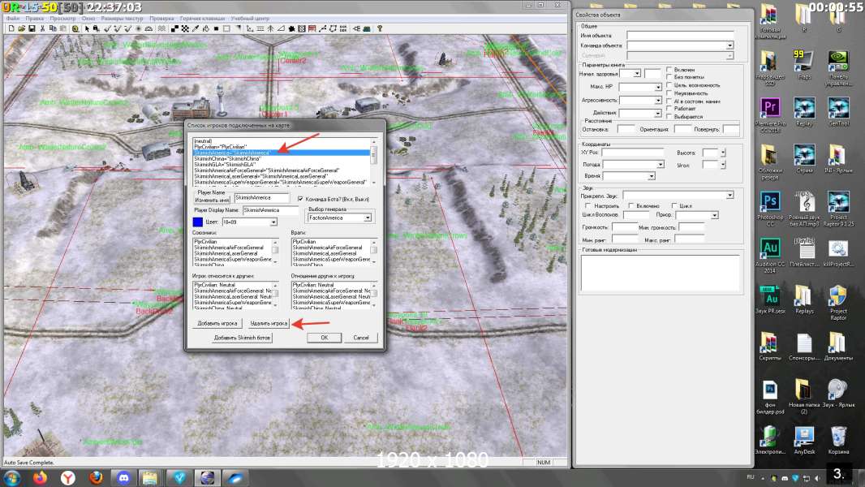Choose the checkerboard texture tile tool
This screenshot has height=487, width=865.
185,28
